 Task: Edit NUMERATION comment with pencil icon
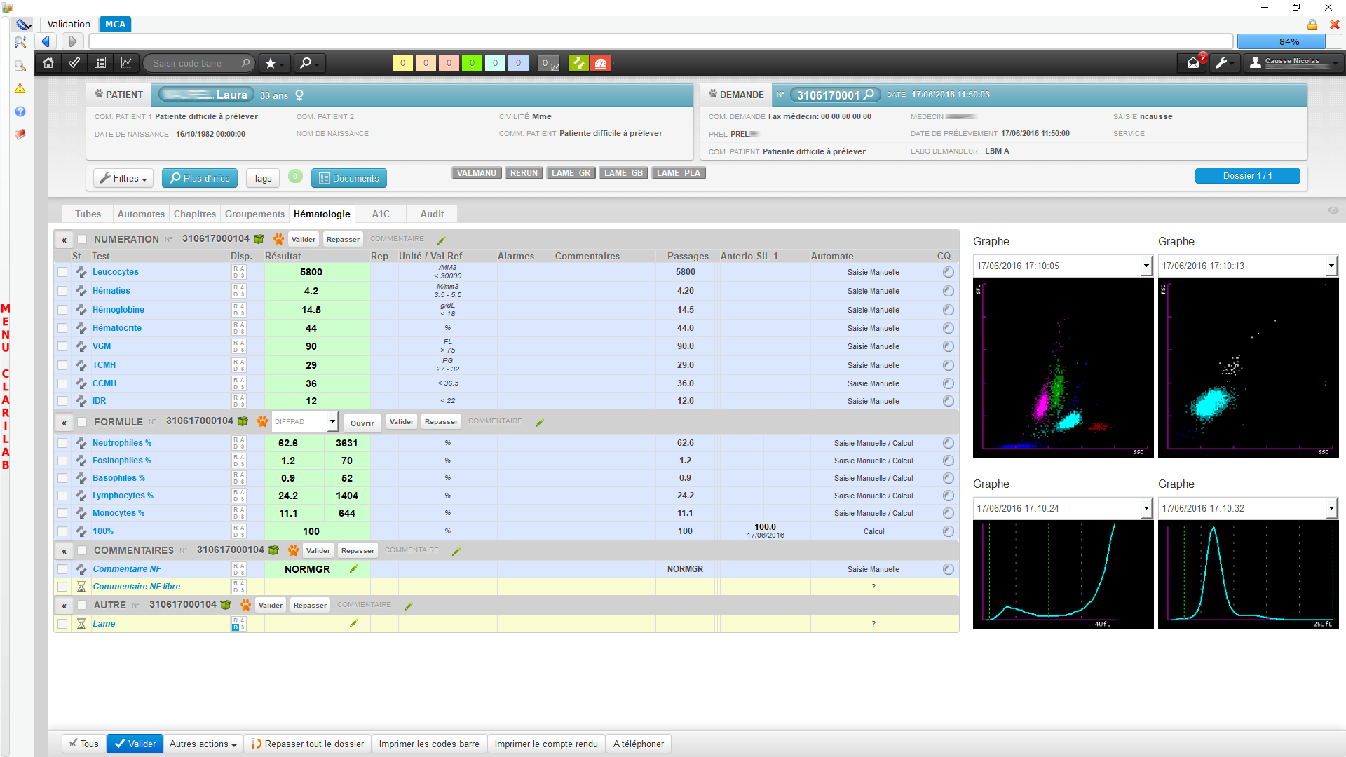pos(442,240)
